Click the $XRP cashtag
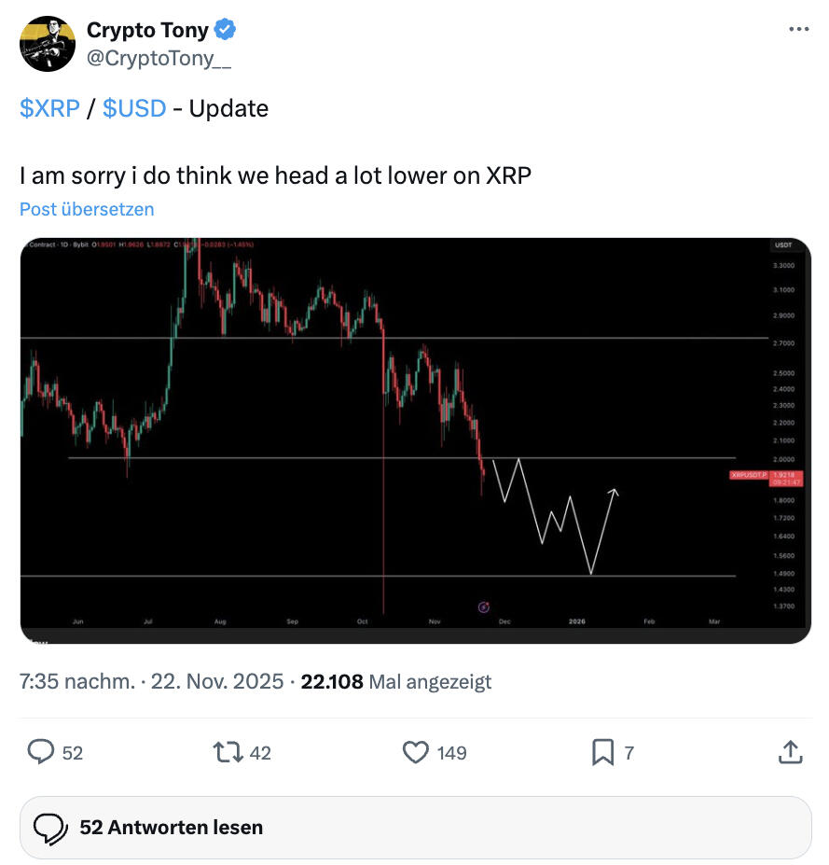 click(49, 108)
